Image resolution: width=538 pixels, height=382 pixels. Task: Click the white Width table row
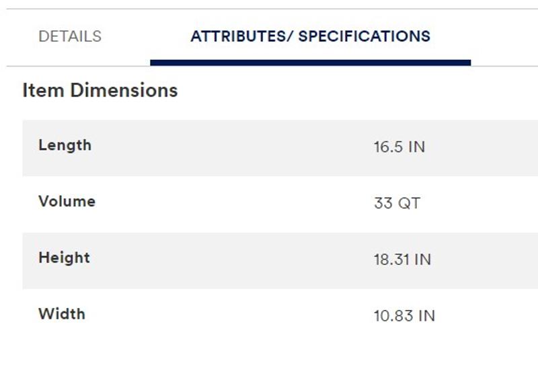[x=280, y=317]
